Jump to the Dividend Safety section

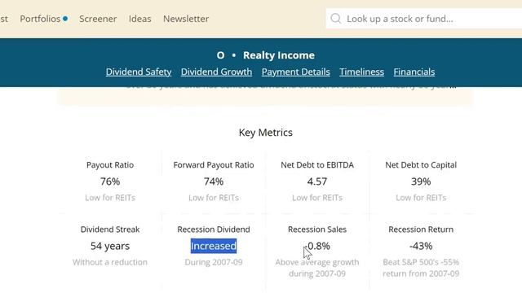[139, 72]
